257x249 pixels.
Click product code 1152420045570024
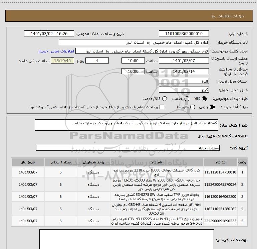coord(220,184)
